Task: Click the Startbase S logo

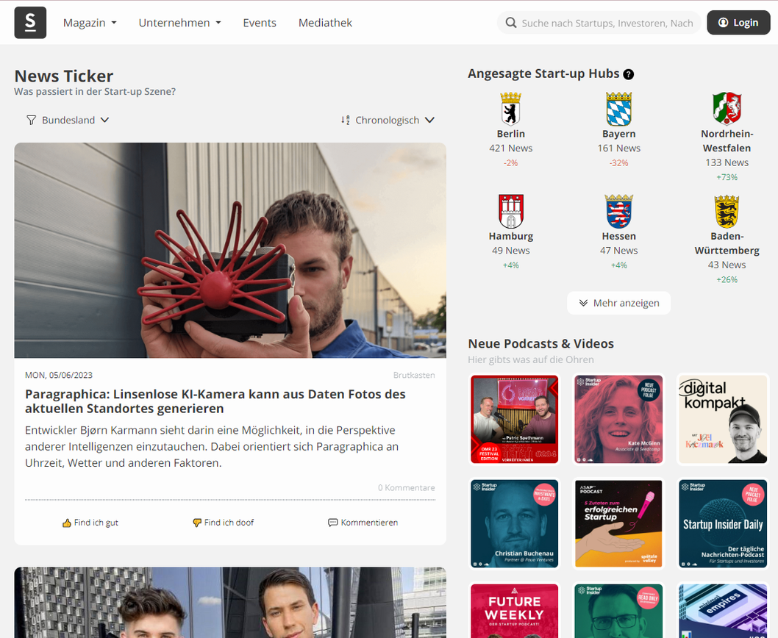Action: pyautogui.click(x=30, y=22)
